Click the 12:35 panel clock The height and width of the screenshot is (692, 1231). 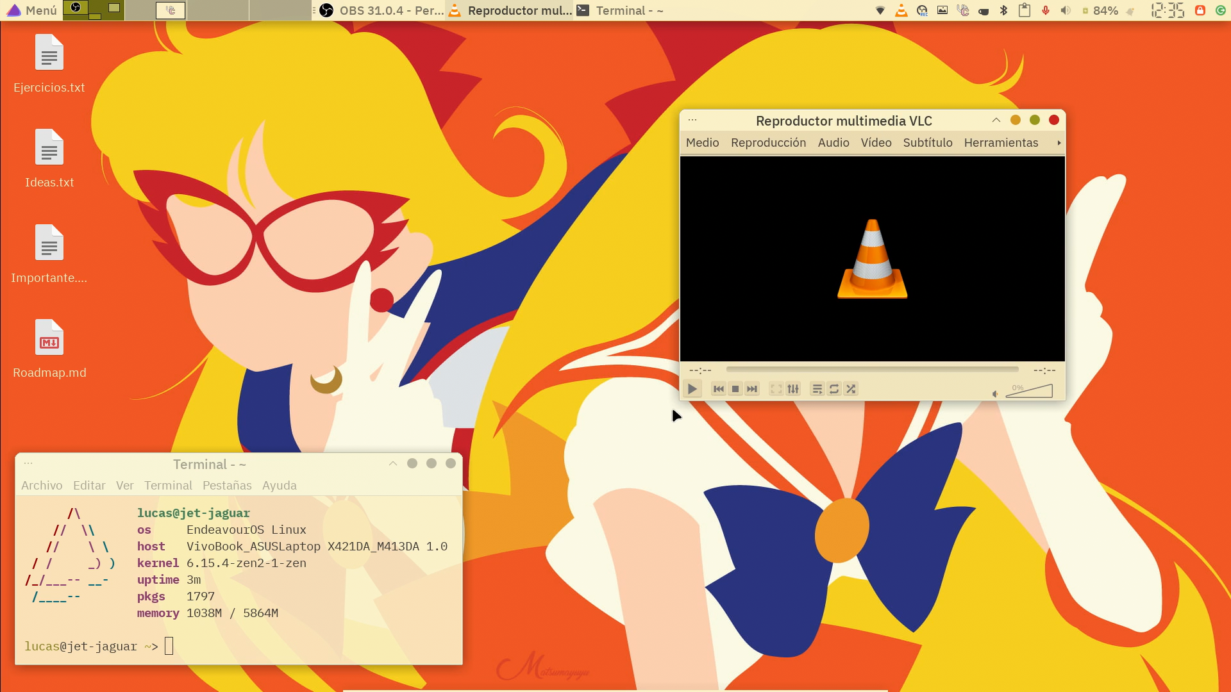[x=1168, y=10]
